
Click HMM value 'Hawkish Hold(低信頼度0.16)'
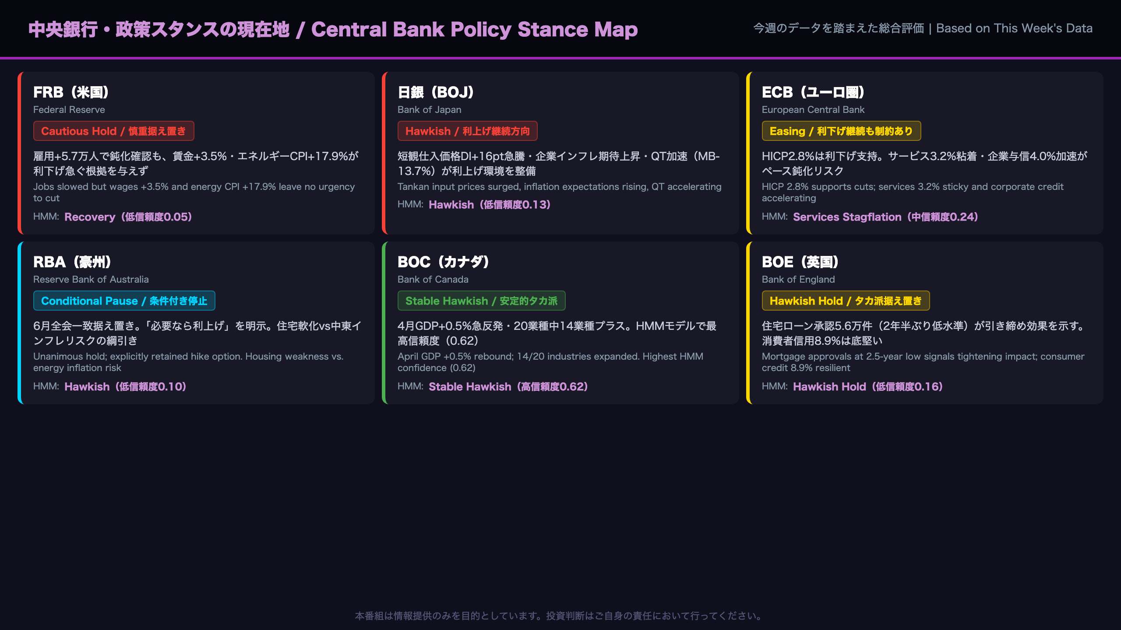click(x=868, y=387)
